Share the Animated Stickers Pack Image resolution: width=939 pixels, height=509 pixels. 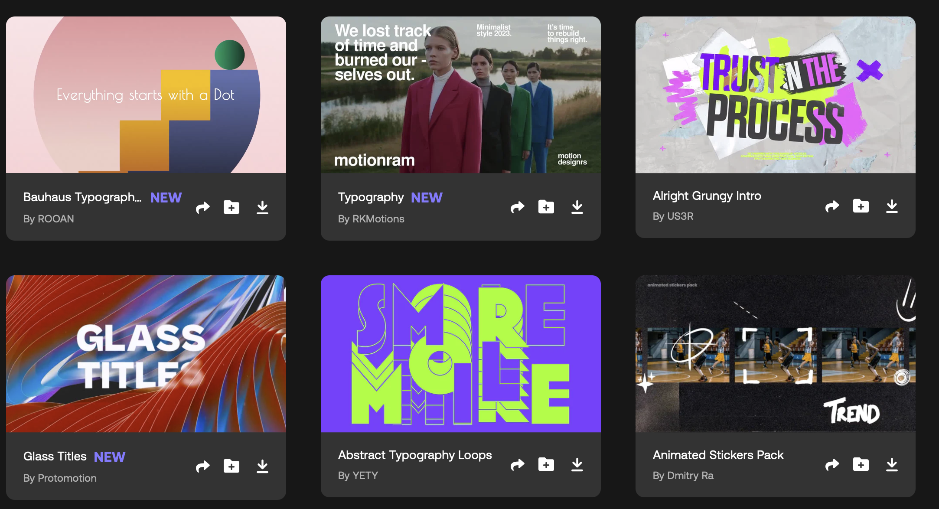pos(832,465)
